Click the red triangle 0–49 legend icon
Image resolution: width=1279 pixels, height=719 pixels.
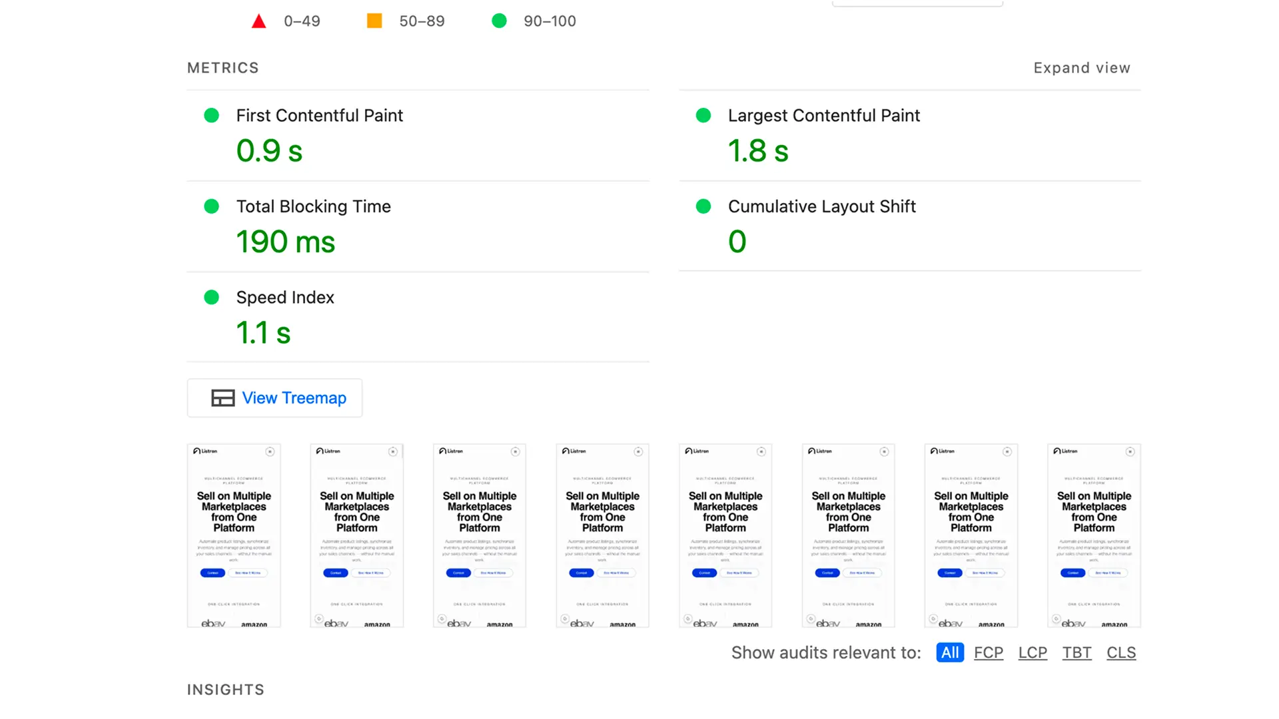point(258,21)
